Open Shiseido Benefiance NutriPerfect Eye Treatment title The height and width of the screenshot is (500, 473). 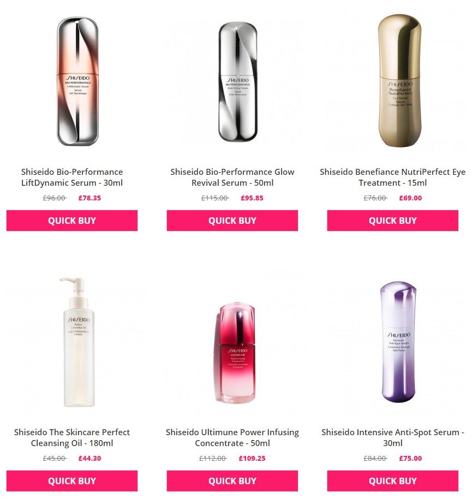coord(392,178)
